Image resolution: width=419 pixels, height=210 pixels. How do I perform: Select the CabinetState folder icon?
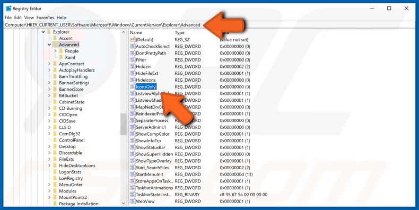point(55,102)
